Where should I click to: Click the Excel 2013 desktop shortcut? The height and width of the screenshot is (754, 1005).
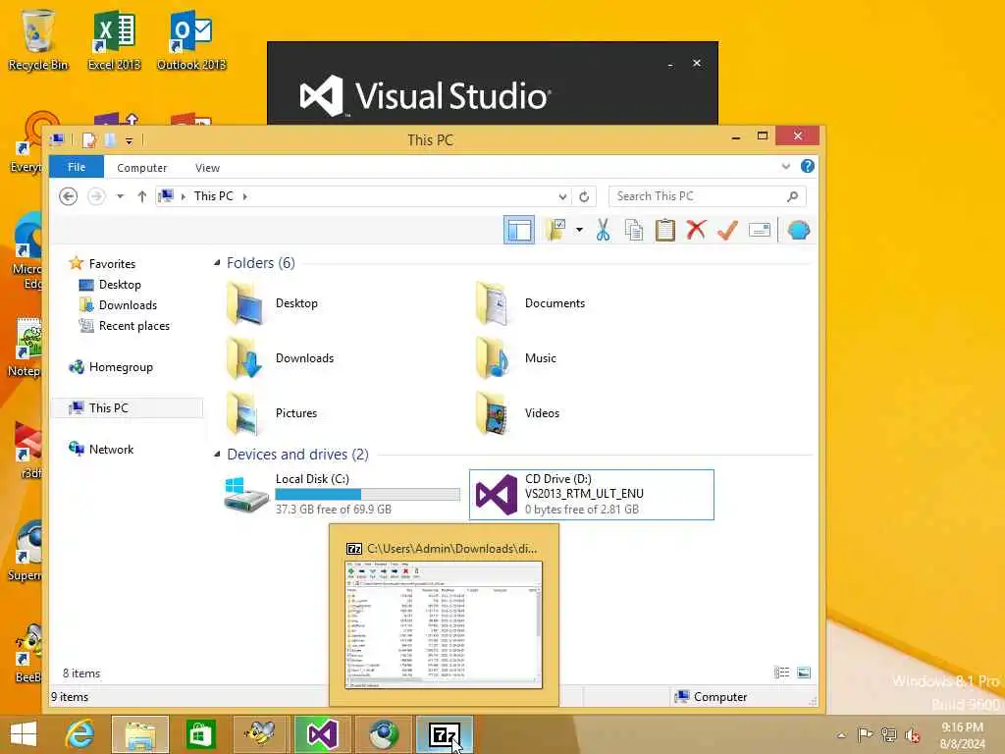click(x=114, y=39)
